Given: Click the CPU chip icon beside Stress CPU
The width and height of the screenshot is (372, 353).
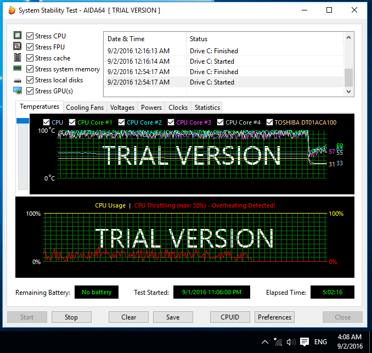Looking at the screenshot, I should [18, 36].
